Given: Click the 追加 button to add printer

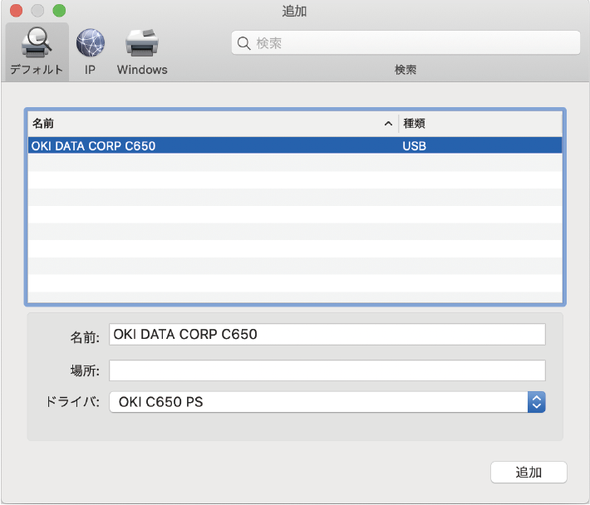Looking at the screenshot, I should [529, 473].
